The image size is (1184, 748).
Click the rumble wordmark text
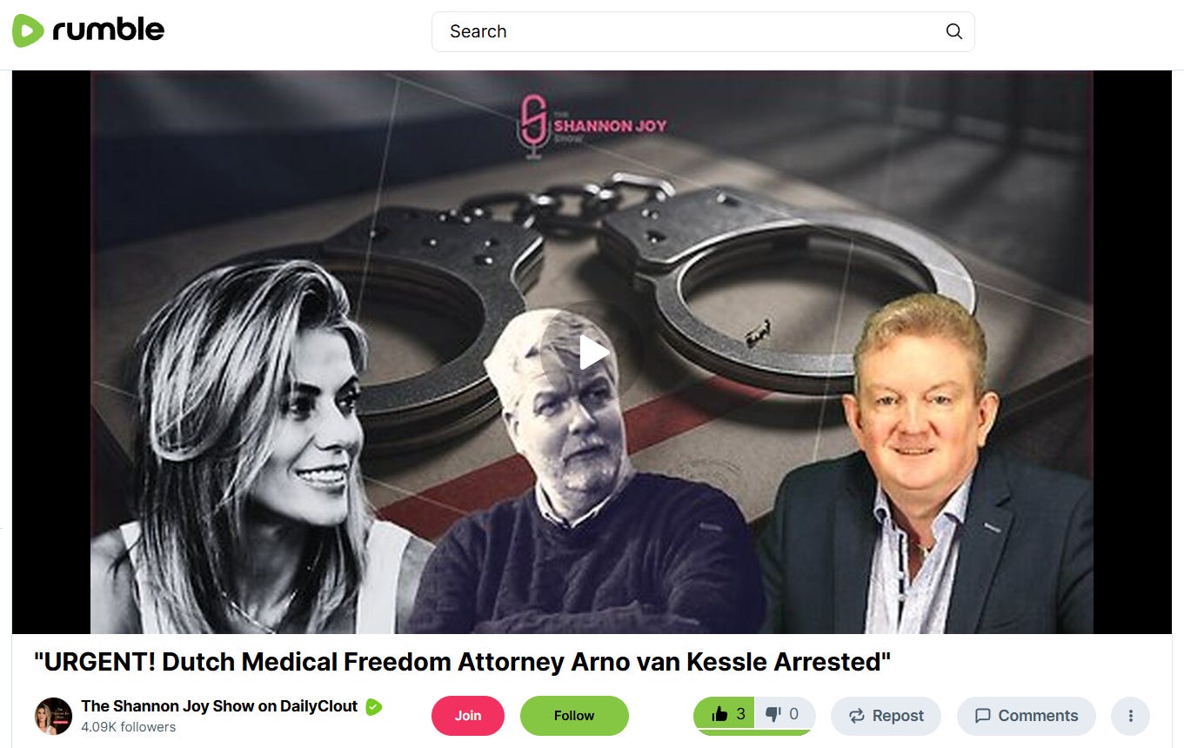click(108, 30)
